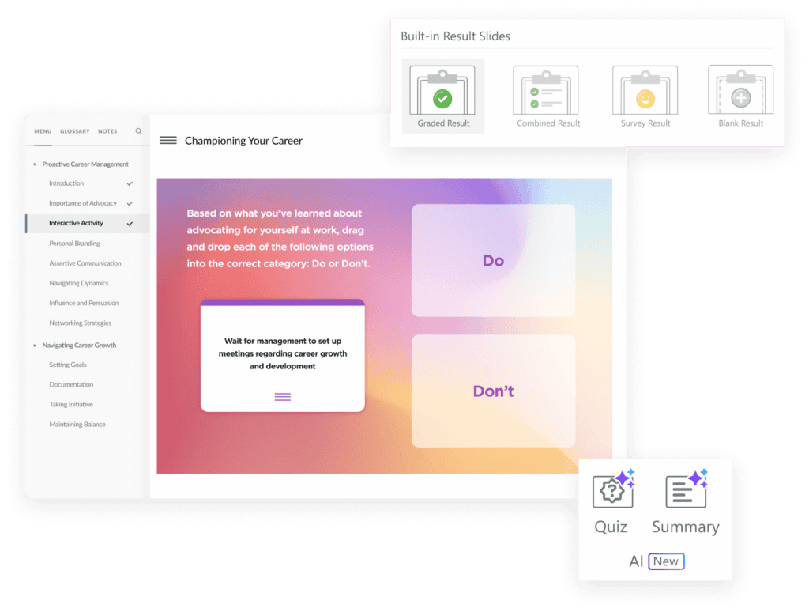Open the Documentation lesson
This screenshot has width=809, height=612.
71,385
